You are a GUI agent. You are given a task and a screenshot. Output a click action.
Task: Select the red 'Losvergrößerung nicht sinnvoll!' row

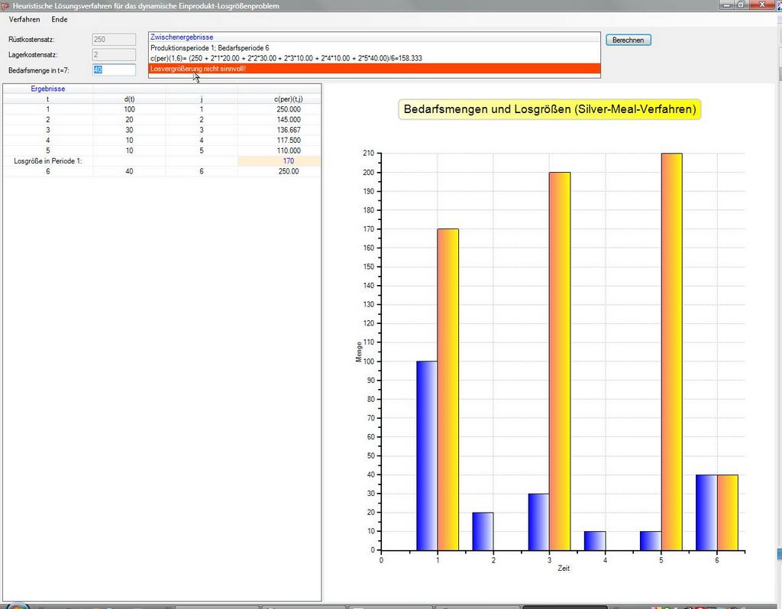point(374,69)
